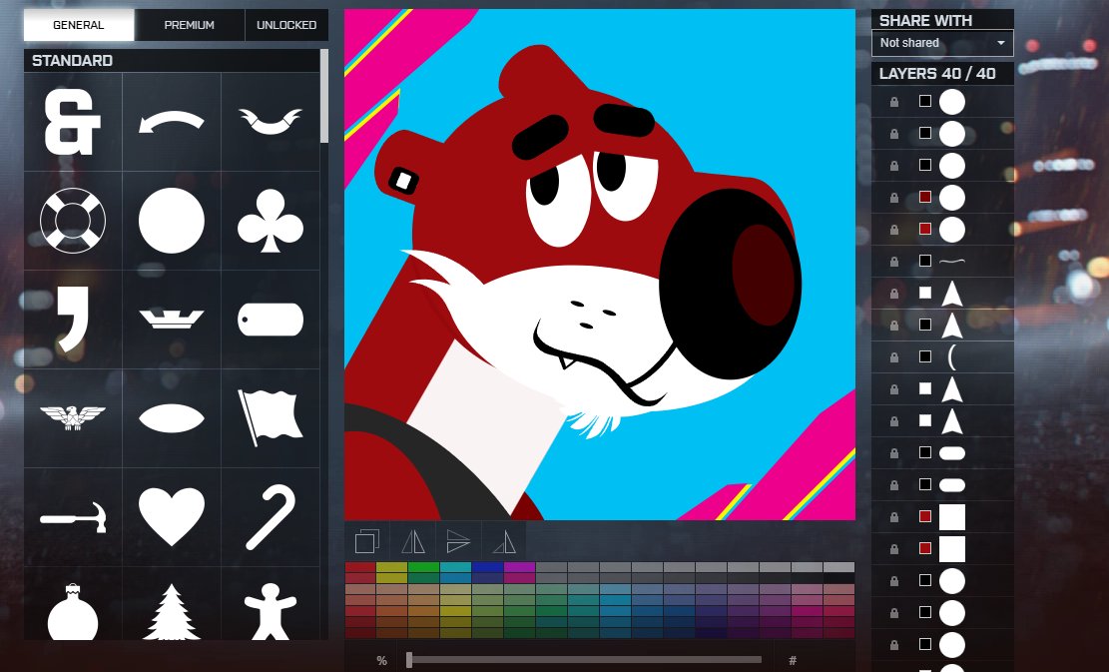The height and width of the screenshot is (672, 1109).
Task: Select the dog tag shape
Action: (271, 319)
